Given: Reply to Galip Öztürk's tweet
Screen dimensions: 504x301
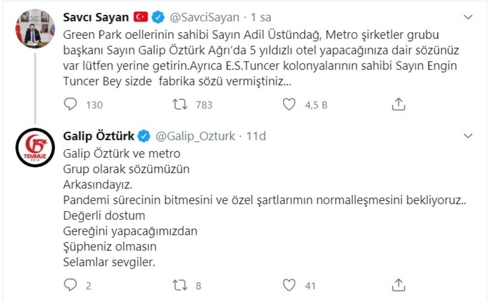Looking at the screenshot, I should click(71, 285).
